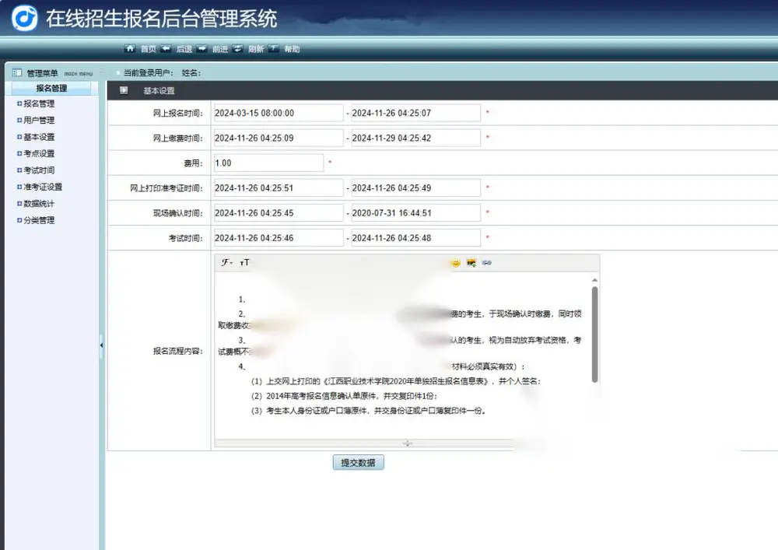Click the insert link icon in editor
Screen dimensions: 778x550
[x=487, y=263]
